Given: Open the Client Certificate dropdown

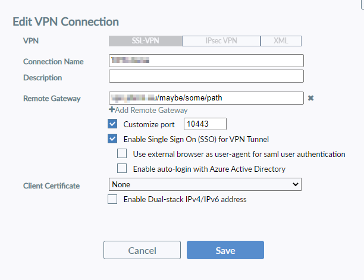Looking at the screenshot, I should click(x=206, y=185).
